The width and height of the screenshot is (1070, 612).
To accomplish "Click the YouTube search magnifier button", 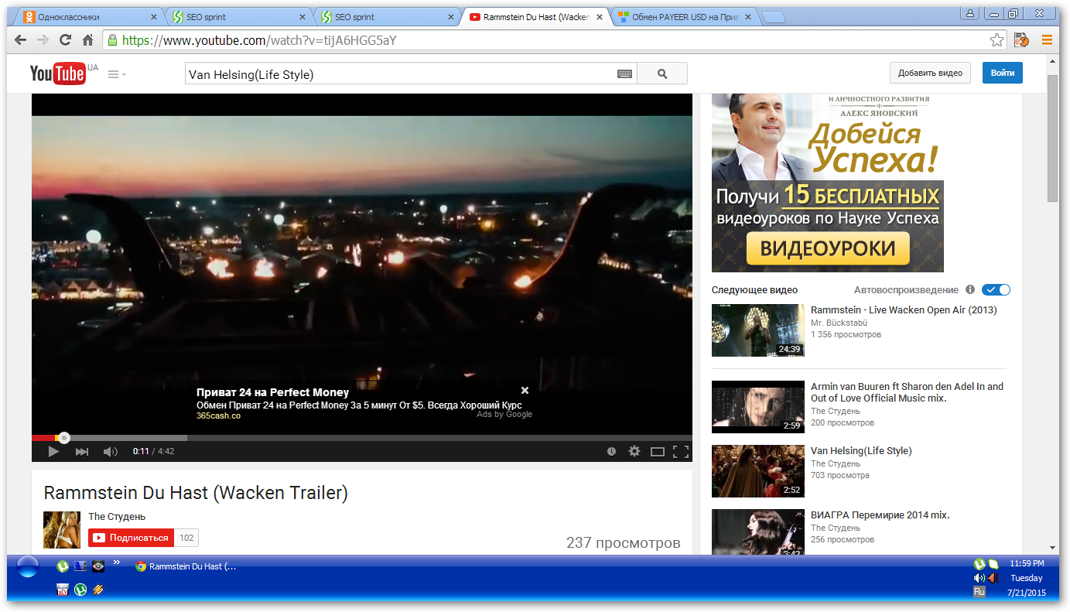I will tap(662, 74).
